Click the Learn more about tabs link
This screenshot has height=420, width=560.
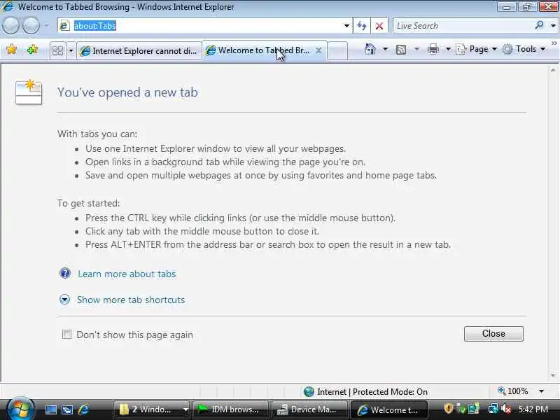pyautogui.click(x=127, y=274)
